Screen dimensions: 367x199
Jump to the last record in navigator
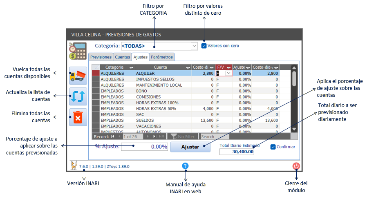[155, 136]
